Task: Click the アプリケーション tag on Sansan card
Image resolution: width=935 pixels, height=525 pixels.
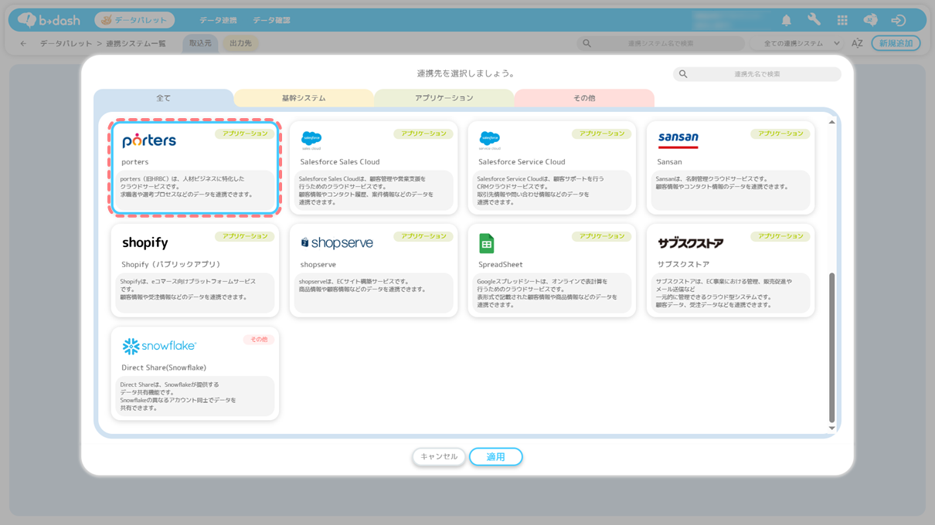Action: [780, 134]
